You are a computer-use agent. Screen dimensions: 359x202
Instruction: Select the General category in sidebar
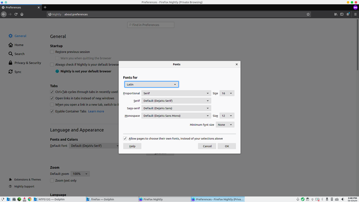(17, 36)
